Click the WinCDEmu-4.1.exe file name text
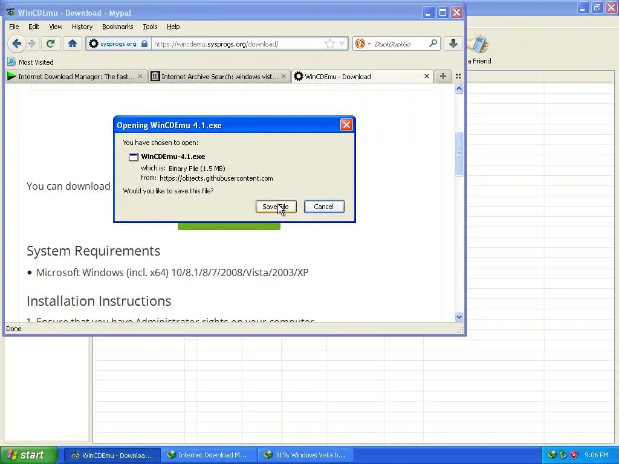This screenshot has height=464, width=619. tap(173, 156)
